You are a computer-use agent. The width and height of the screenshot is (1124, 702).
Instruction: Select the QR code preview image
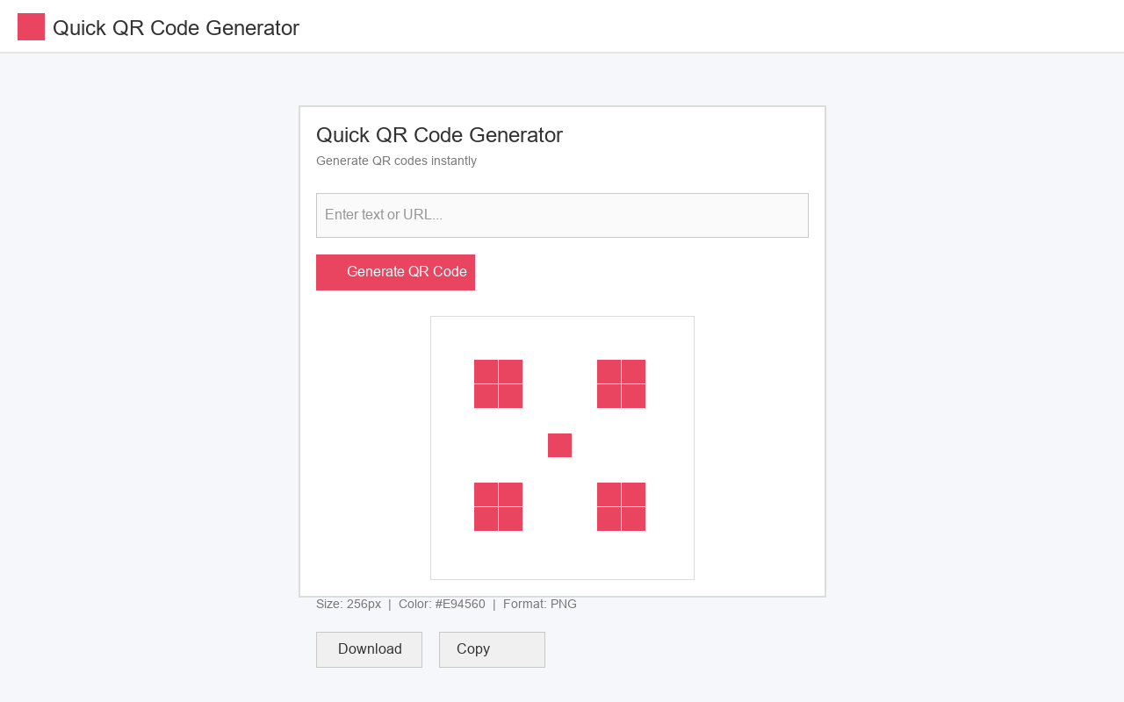(x=562, y=448)
